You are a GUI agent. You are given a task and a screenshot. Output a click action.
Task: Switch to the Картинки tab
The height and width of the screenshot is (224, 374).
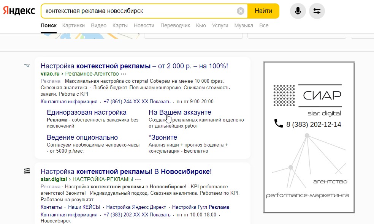pos(73,25)
